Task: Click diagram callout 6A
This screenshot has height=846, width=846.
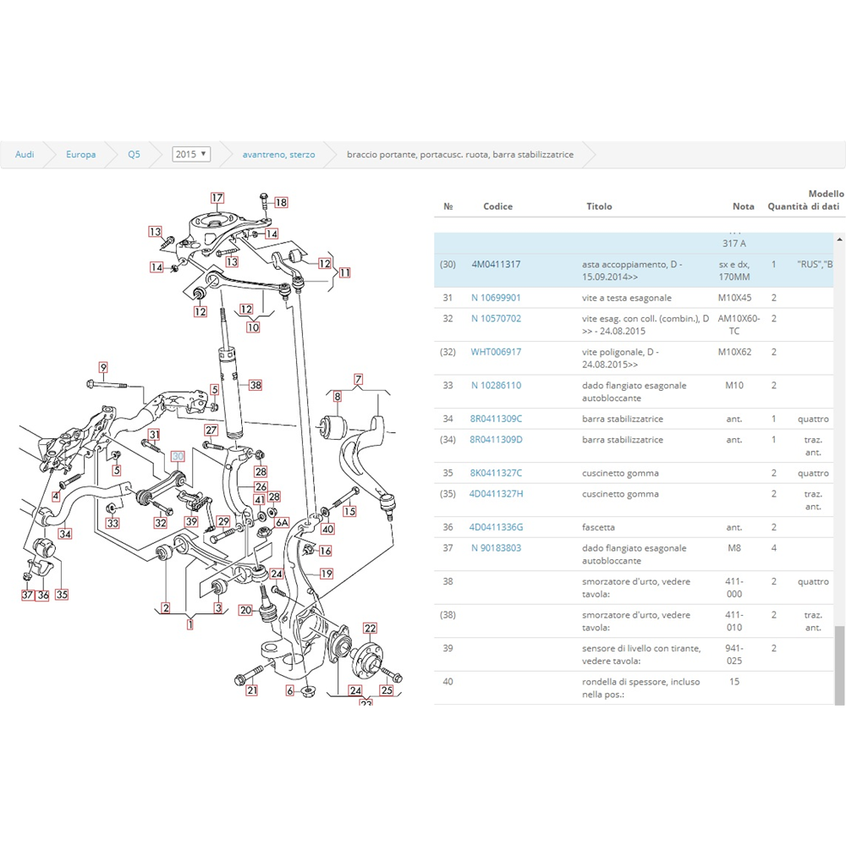Action: coord(283,522)
